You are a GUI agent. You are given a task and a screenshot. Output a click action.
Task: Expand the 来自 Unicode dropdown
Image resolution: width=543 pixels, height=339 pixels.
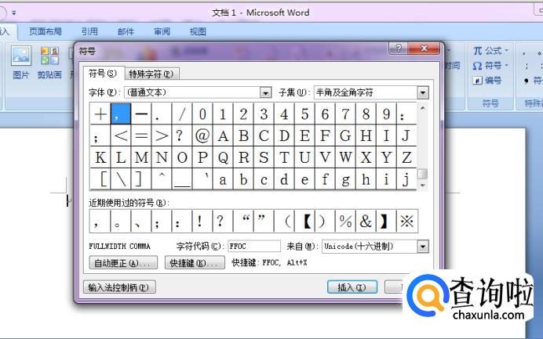coord(423,247)
